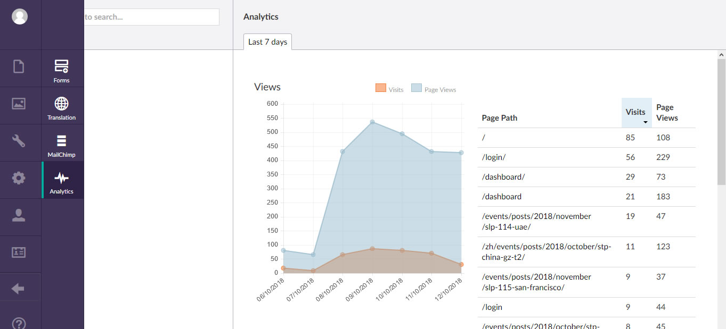726x329 pixels.
Task: Click the back arrow icon in sidebar
Action: 19,289
